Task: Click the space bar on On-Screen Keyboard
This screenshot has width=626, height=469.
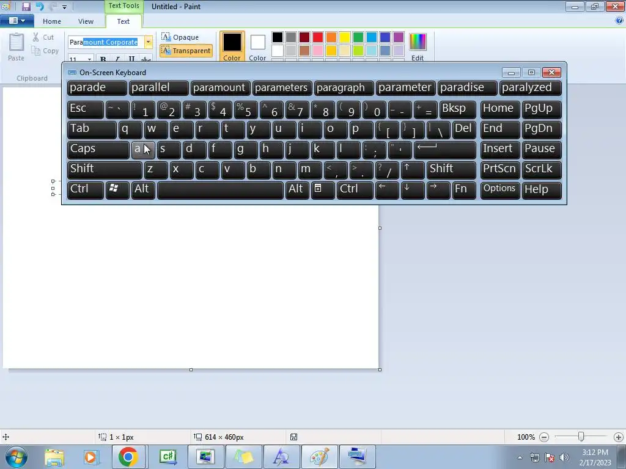Action: [x=220, y=190]
